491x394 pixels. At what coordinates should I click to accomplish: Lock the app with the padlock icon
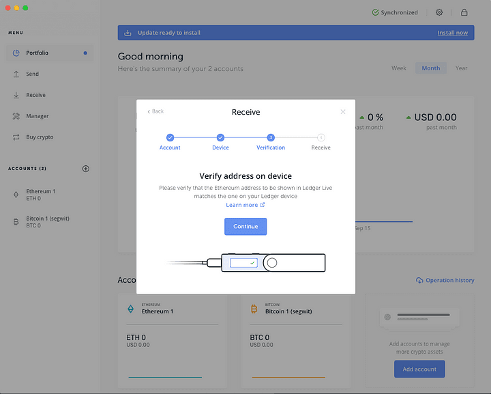464,12
